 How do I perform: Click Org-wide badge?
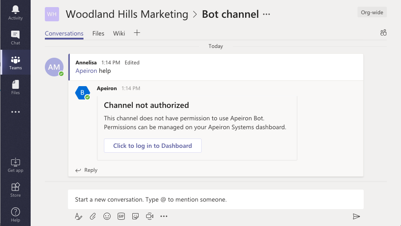tap(372, 12)
